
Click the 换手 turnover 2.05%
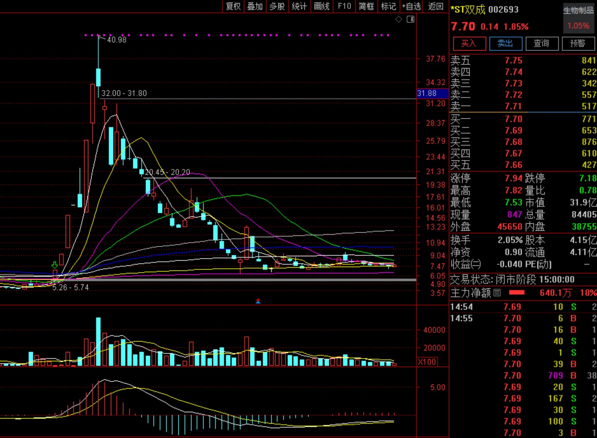point(510,240)
